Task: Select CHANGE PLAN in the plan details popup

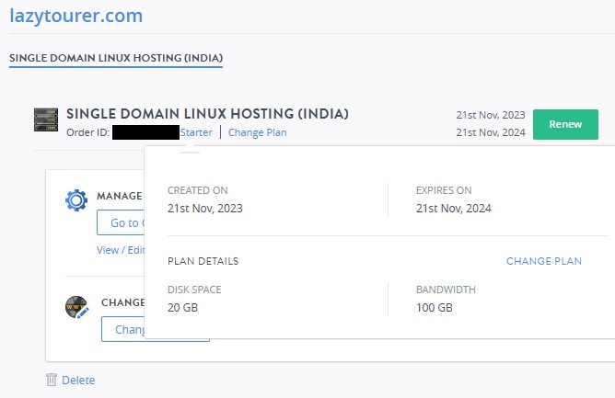Action: point(543,261)
